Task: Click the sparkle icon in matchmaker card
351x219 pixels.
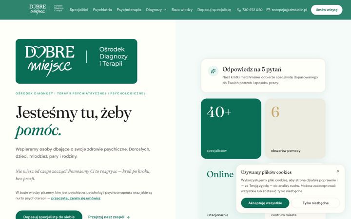Action: (x=213, y=71)
